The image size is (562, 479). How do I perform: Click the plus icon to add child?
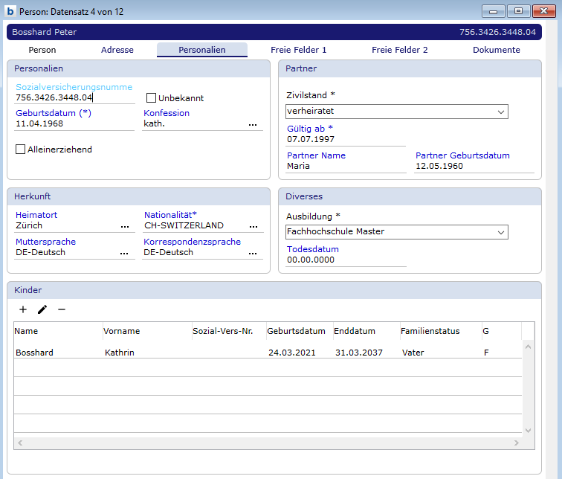(x=23, y=309)
